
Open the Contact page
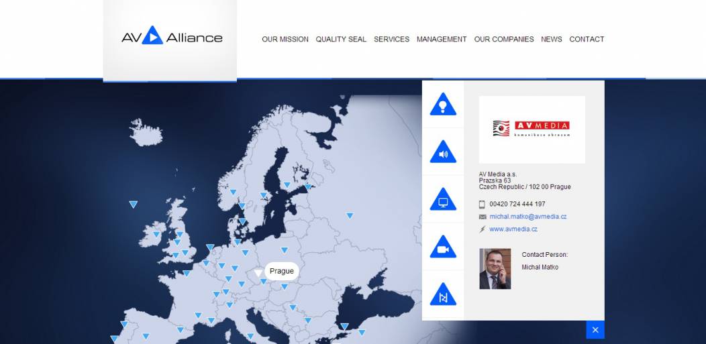click(587, 39)
